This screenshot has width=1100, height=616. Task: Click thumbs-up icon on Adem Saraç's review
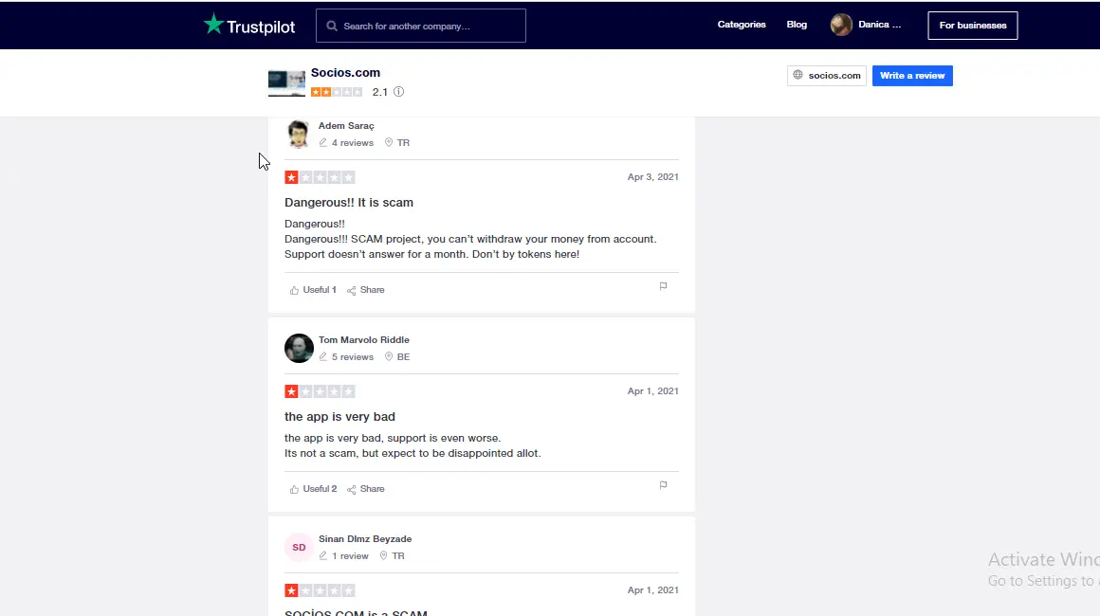pyautogui.click(x=294, y=290)
